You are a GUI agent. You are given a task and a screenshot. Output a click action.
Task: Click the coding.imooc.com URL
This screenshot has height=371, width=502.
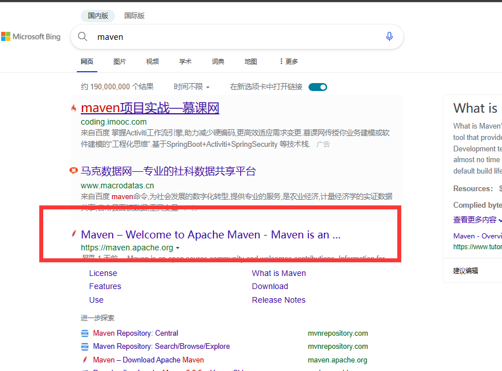coord(114,122)
